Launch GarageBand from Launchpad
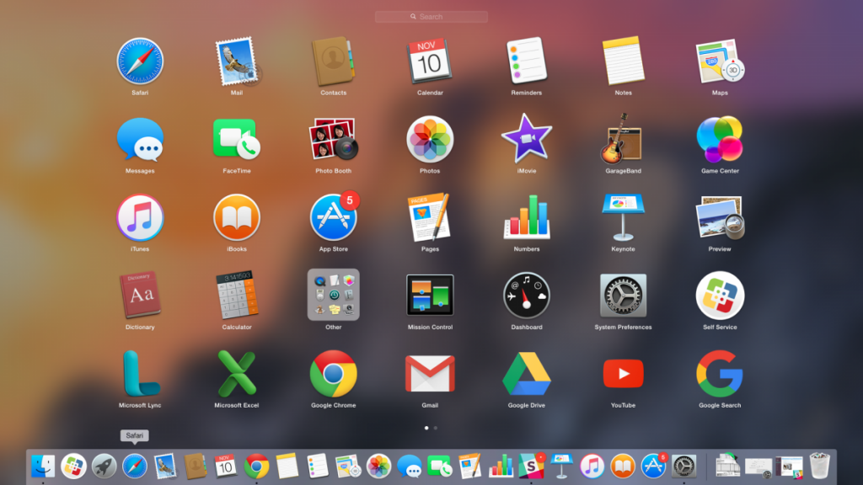This screenshot has height=485, width=863. tap(623, 139)
